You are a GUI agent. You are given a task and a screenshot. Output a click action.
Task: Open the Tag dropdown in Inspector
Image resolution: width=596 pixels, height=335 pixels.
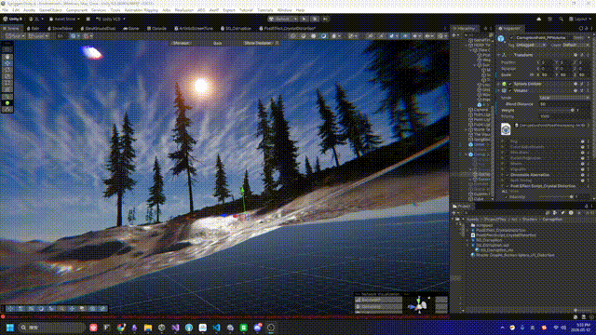pyautogui.click(x=532, y=46)
